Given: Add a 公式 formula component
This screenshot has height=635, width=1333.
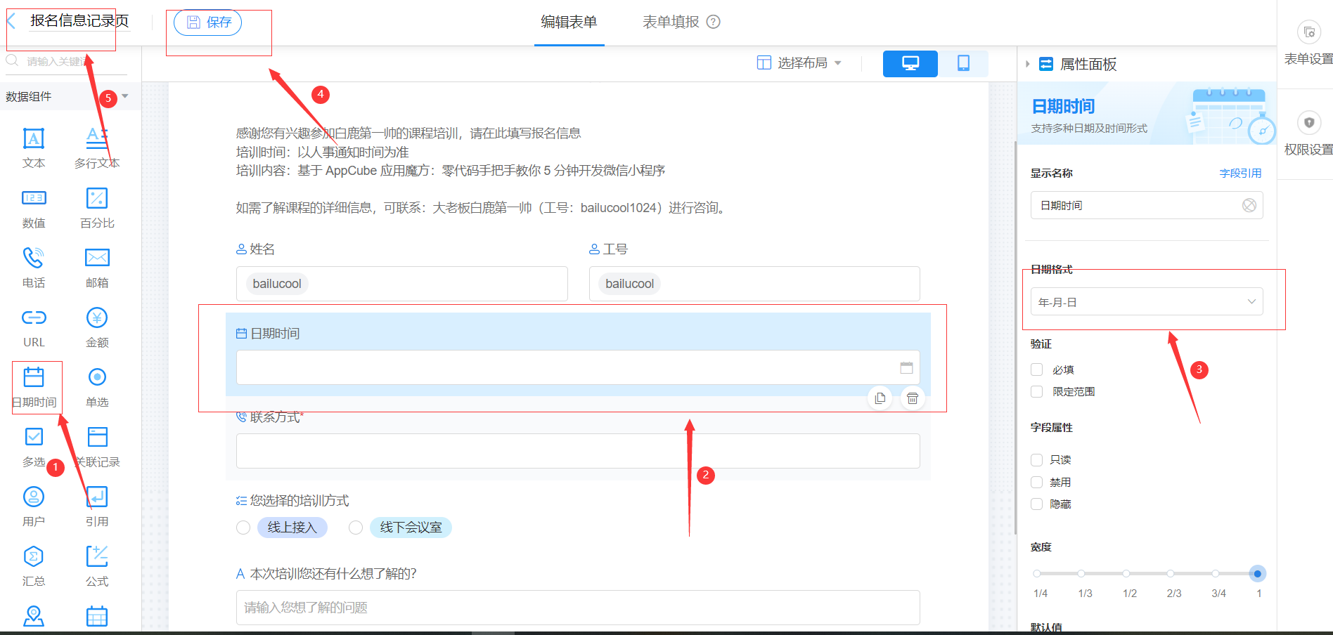Looking at the screenshot, I should [x=97, y=566].
